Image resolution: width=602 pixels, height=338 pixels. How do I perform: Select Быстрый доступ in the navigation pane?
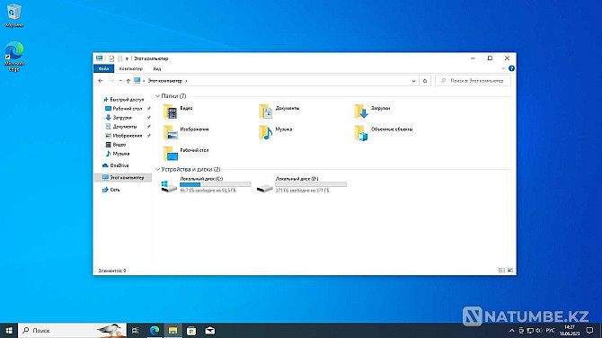[123, 100]
